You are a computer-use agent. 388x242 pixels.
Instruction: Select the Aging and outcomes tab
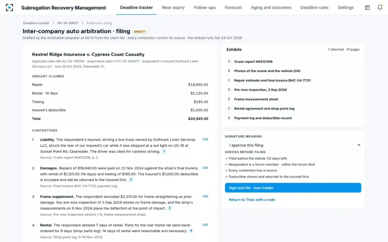271,7
